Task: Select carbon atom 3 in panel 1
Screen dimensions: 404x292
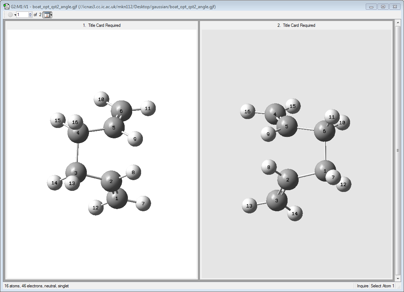Action: pos(76,173)
